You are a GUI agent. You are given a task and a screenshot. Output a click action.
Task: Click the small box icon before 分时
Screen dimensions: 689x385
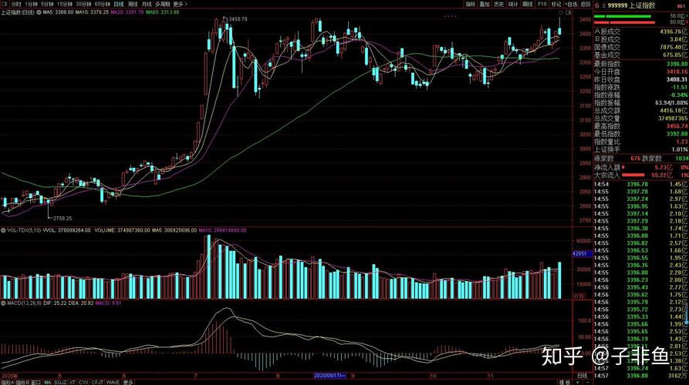(4, 4)
